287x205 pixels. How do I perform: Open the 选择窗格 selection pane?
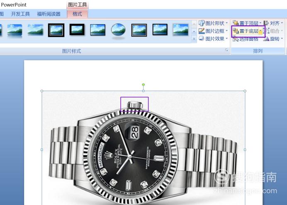point(246,39)
